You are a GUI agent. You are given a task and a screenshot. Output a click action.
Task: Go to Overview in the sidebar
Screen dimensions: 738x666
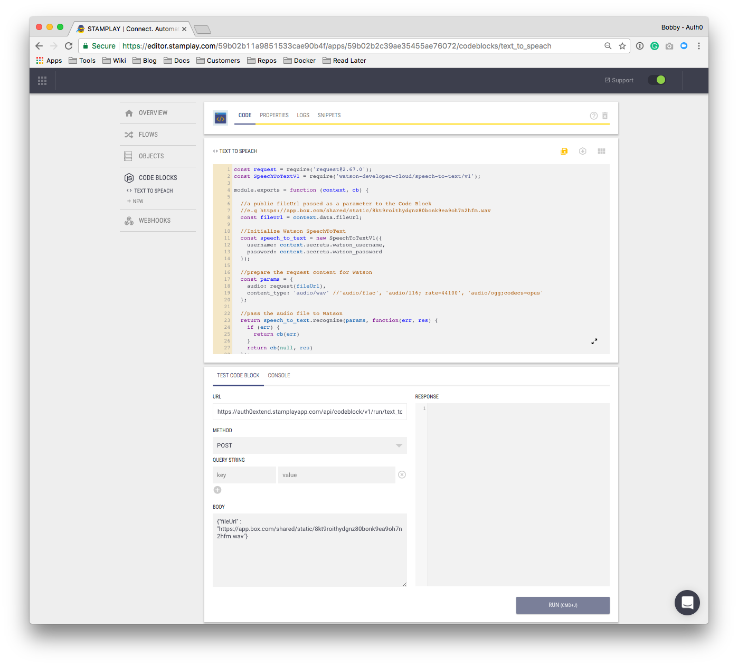[x=158, y=113]
